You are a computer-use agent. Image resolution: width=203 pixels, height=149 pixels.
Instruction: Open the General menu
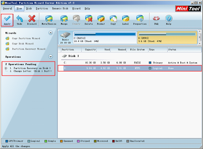7,9
